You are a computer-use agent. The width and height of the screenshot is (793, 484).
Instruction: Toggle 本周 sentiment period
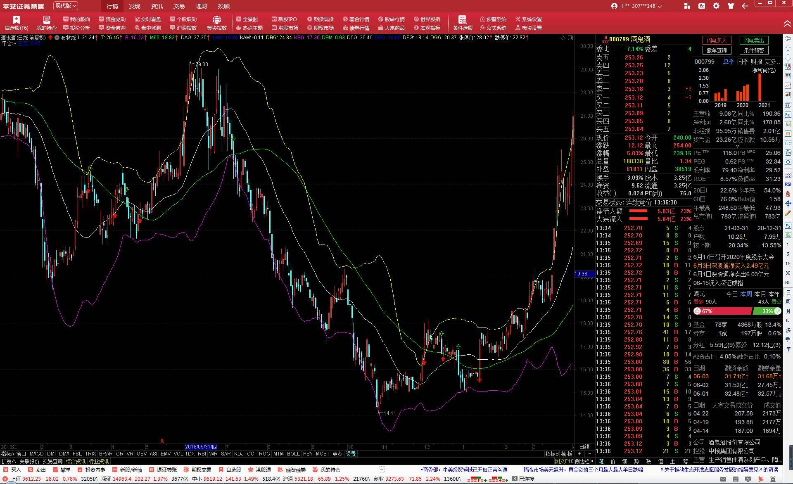[746, 294]
